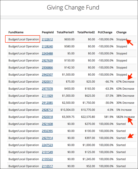Click the $22,570.80 amount cell
This screenshot has width=138, height=169.
[88, 117]
